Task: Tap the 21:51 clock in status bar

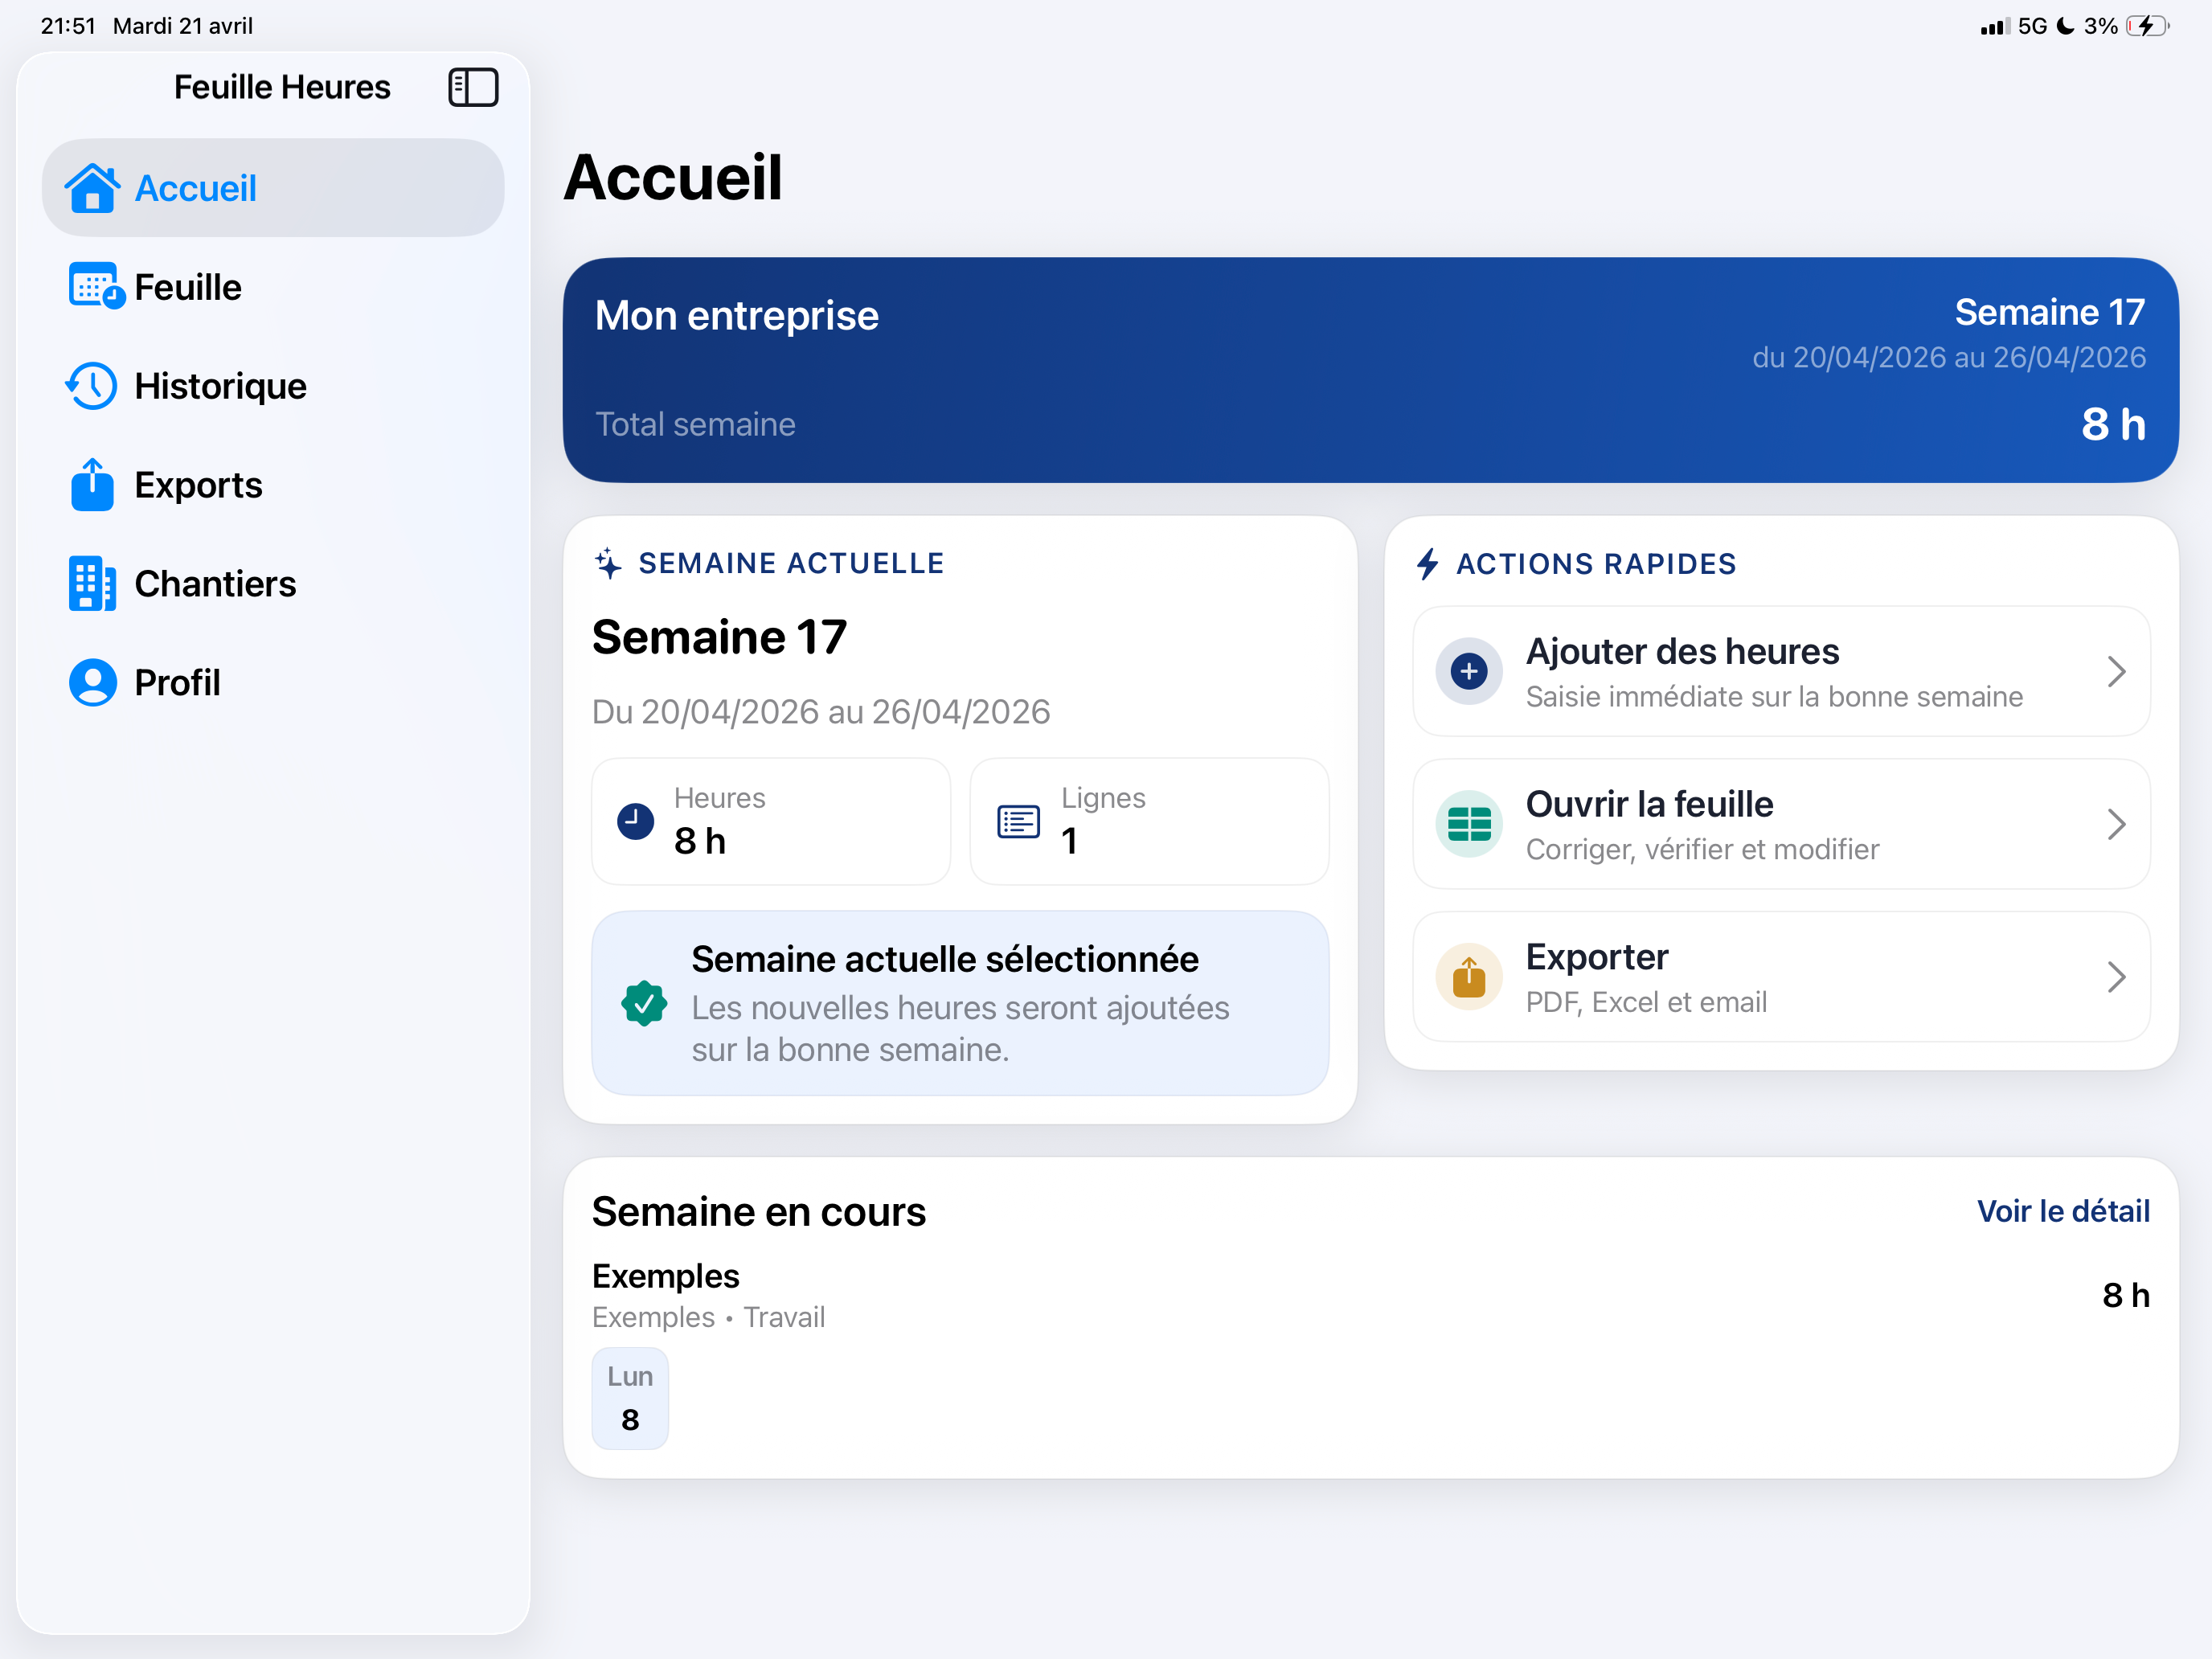Action: pos(68,26)
